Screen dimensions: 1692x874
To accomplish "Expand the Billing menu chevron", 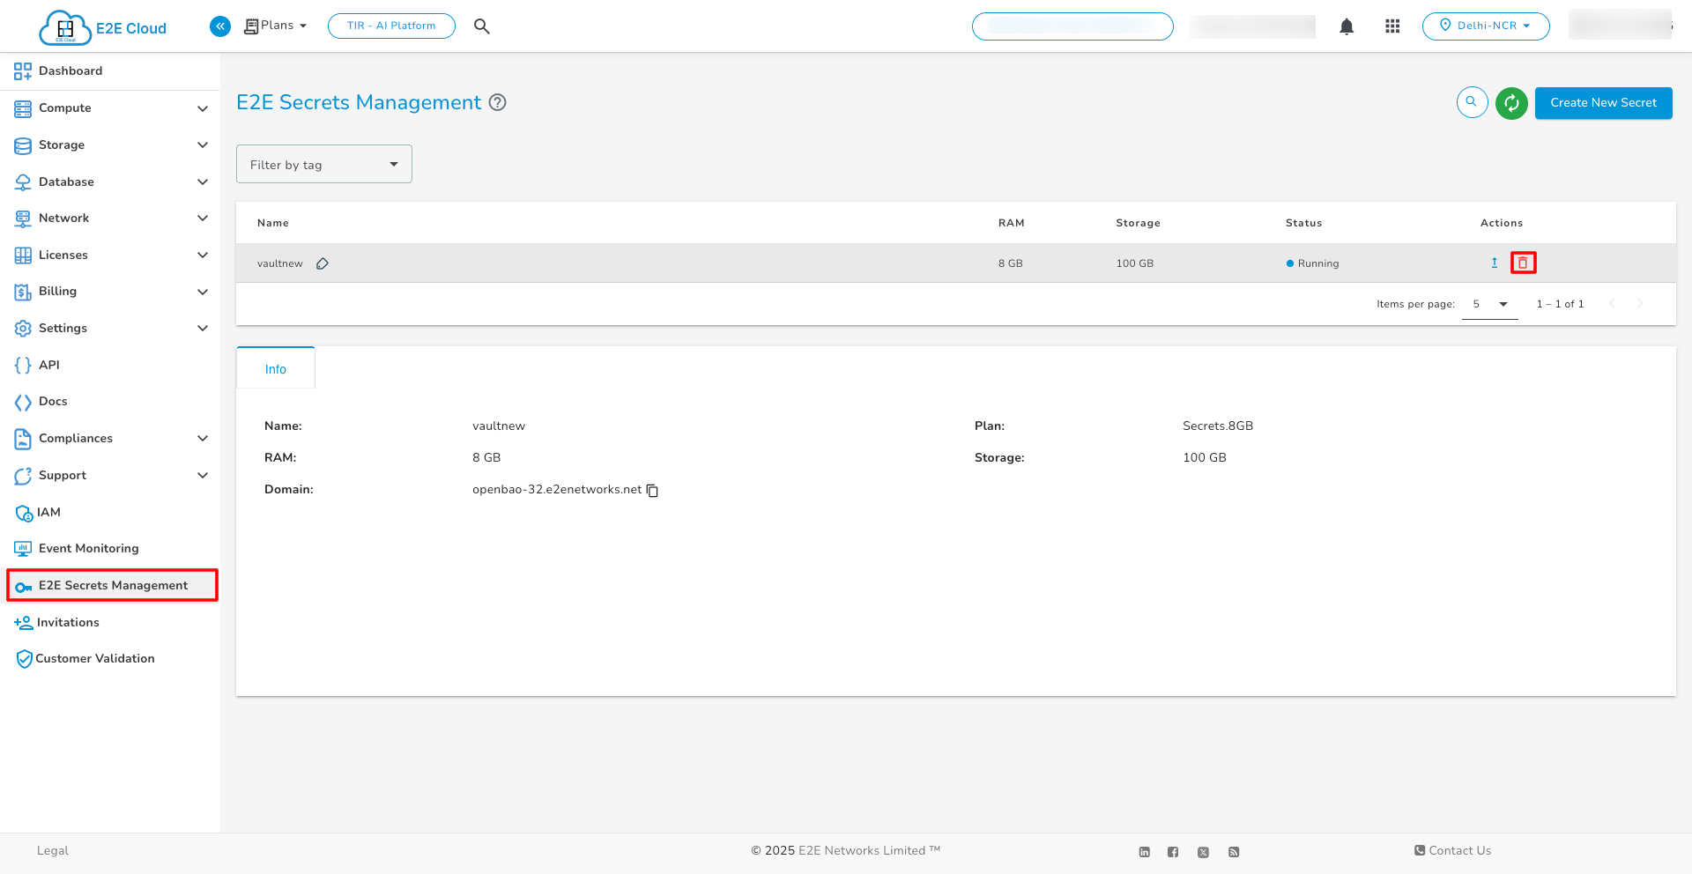I will (x=203, y=292).
